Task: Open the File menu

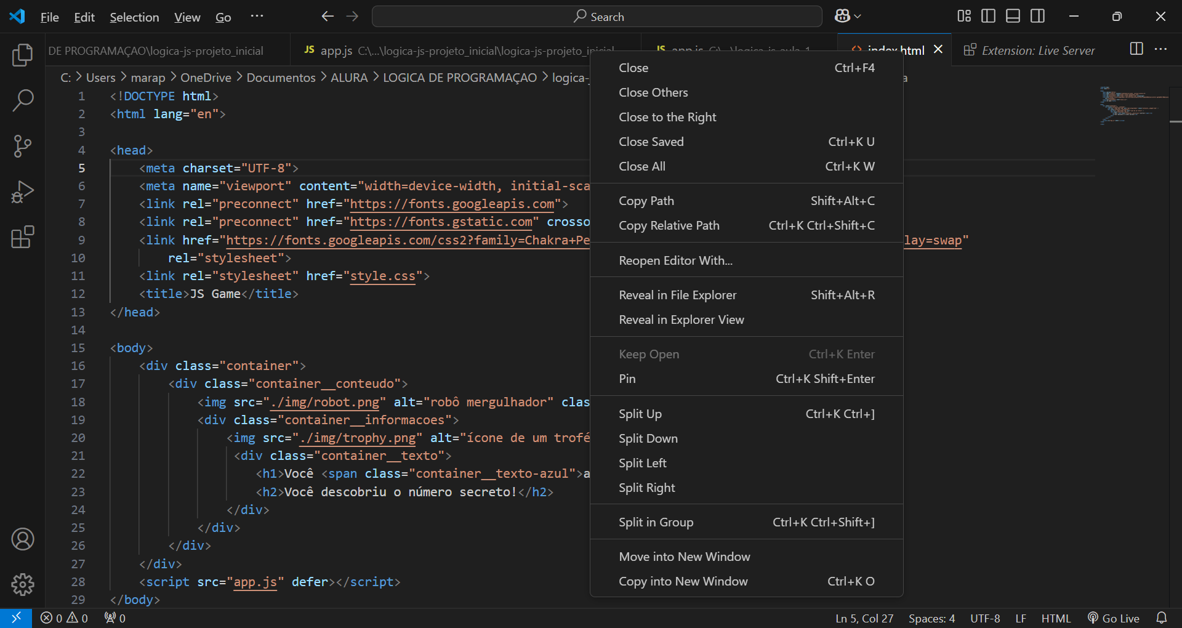Action: [50, 17]
